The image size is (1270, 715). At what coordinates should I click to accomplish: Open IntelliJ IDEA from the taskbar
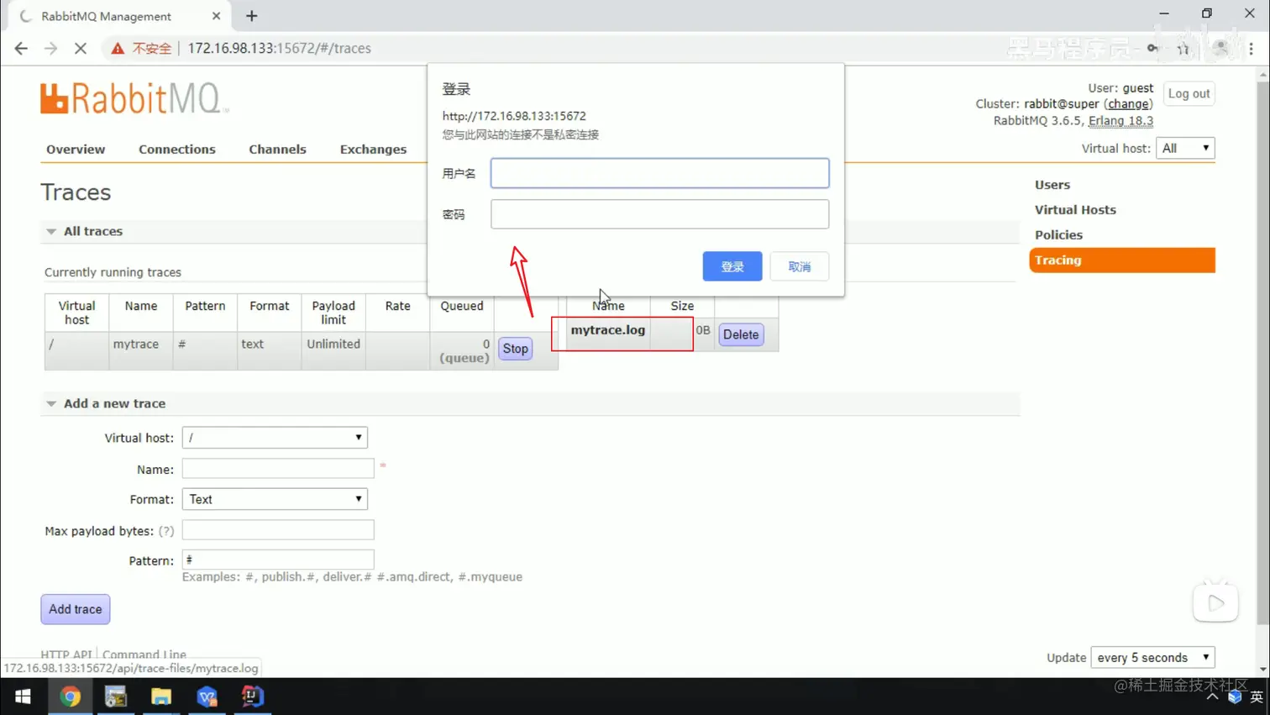point(252,697)
